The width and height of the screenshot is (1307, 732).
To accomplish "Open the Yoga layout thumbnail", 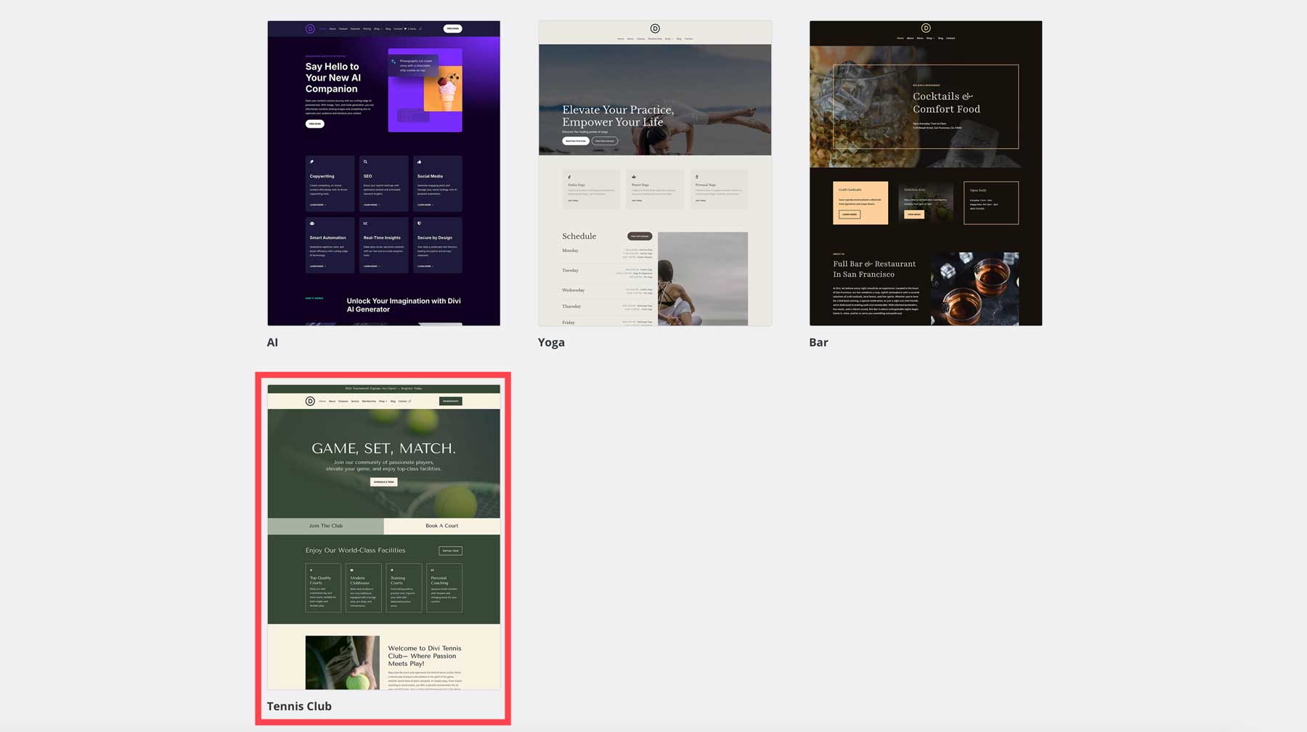I will (x=654, y=174).
